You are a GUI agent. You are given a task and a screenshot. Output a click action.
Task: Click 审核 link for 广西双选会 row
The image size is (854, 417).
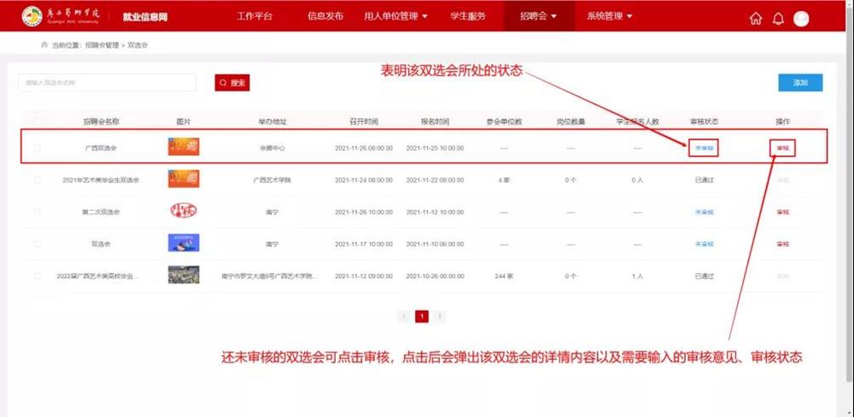781,148
